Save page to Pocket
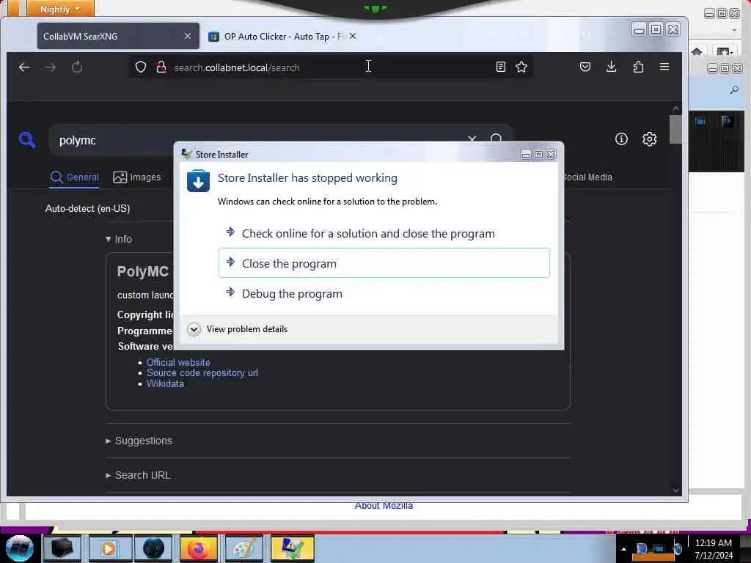Screen dimensions: 751x563 point(585,67)
